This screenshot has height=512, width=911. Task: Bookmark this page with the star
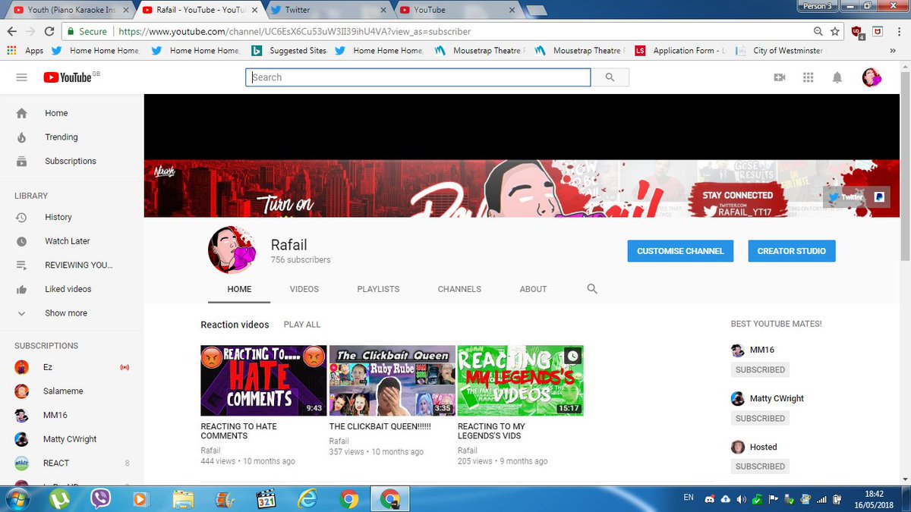pos(835,32)
